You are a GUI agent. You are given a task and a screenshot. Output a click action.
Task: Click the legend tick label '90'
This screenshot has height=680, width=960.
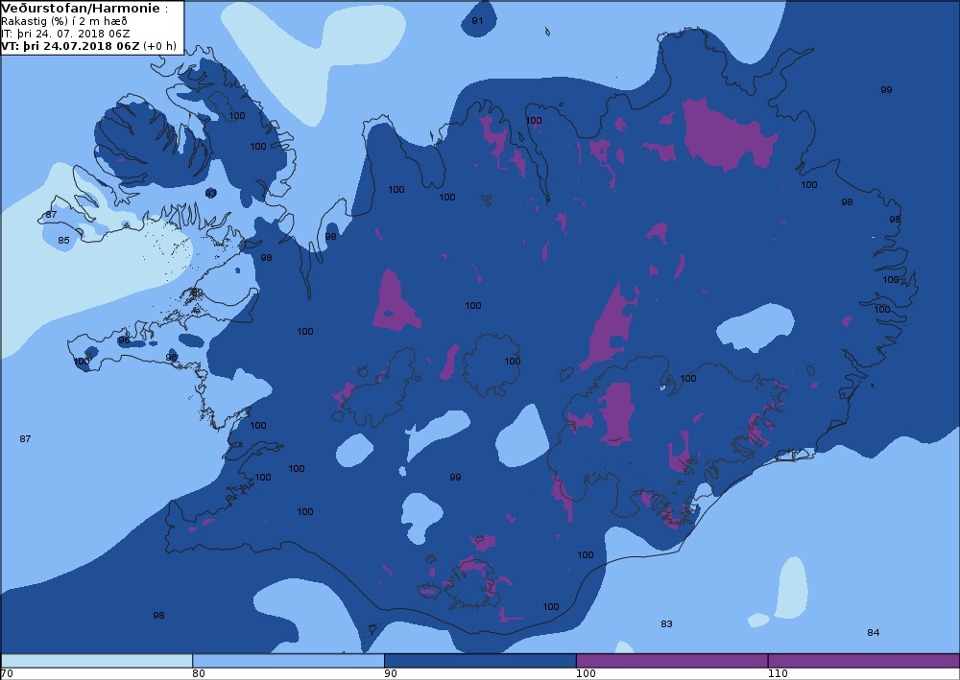pyautogui.click(x=391, y=674)
